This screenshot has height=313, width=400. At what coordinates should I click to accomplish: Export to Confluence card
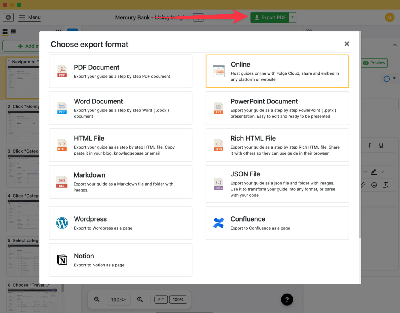tap(277, 223)
